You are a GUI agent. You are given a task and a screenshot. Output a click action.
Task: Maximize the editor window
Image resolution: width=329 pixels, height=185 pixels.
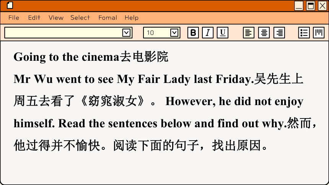311,6
